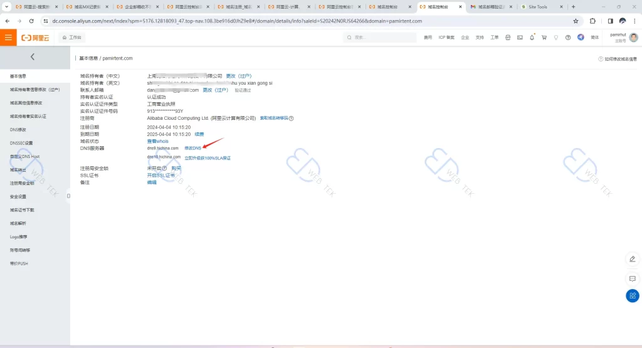The width and height of the screenshot is (642, 348).
Task: Open DNSSEC设置 in the sidebar
Action: point(21,143)
